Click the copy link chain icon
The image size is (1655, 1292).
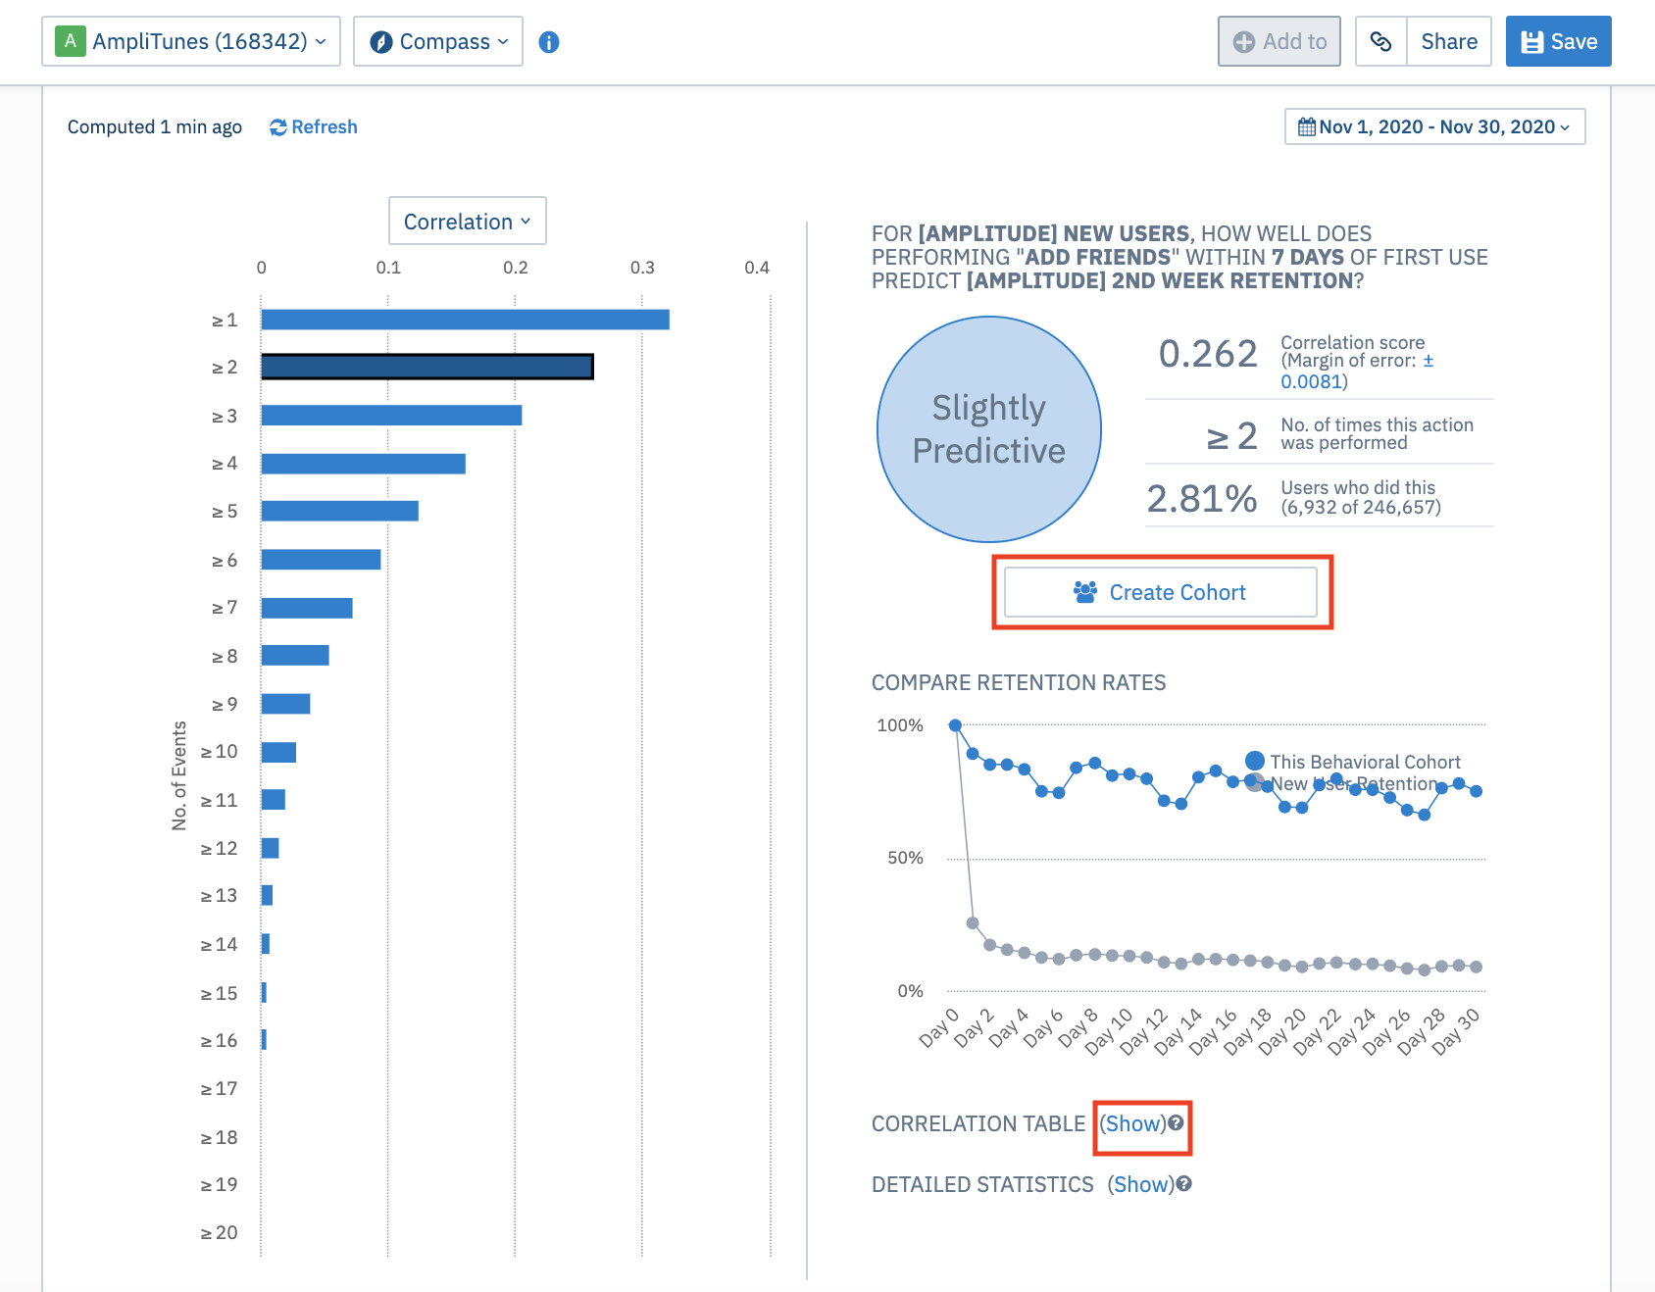1380,41
